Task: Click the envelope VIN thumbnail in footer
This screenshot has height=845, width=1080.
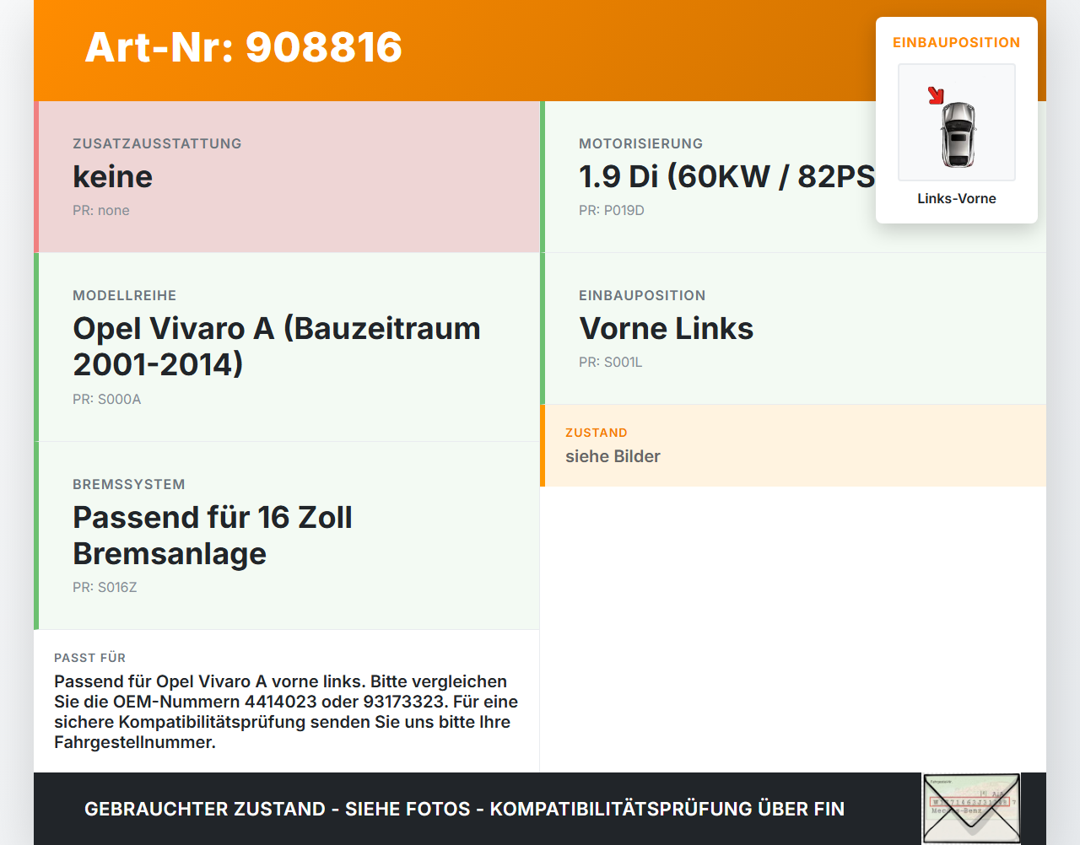Action: (x=971, y=809)
